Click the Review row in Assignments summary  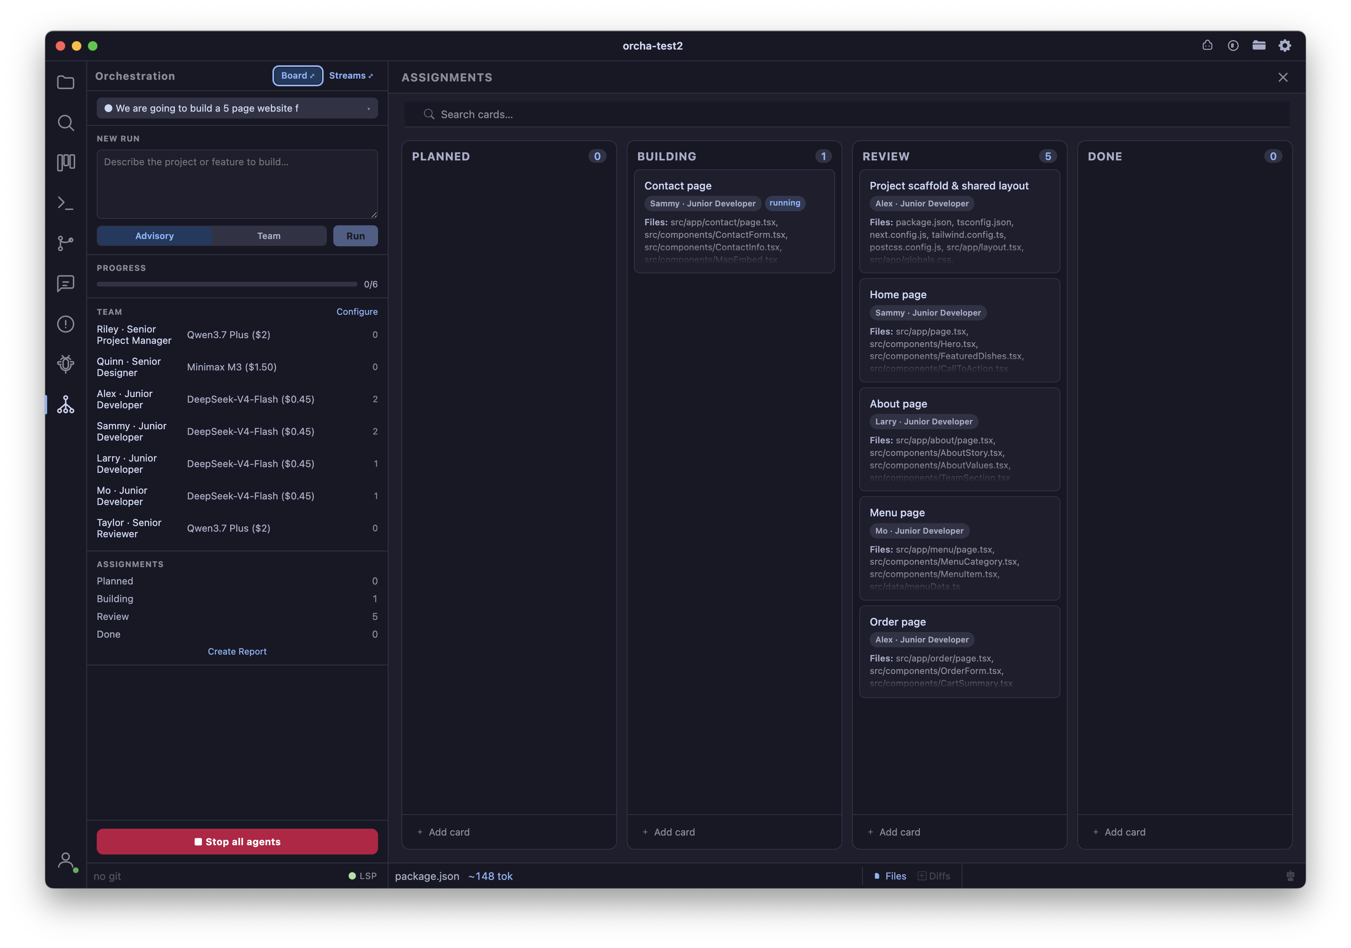(x=237, y=616)
